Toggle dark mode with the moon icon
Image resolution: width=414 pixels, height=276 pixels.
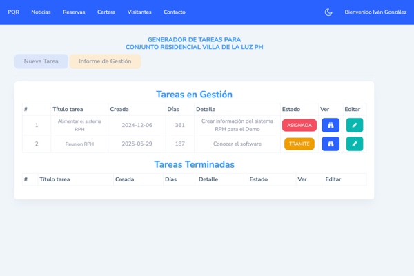click(x=328, y=12)
